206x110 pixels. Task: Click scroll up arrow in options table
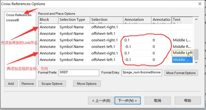[196, 19]
